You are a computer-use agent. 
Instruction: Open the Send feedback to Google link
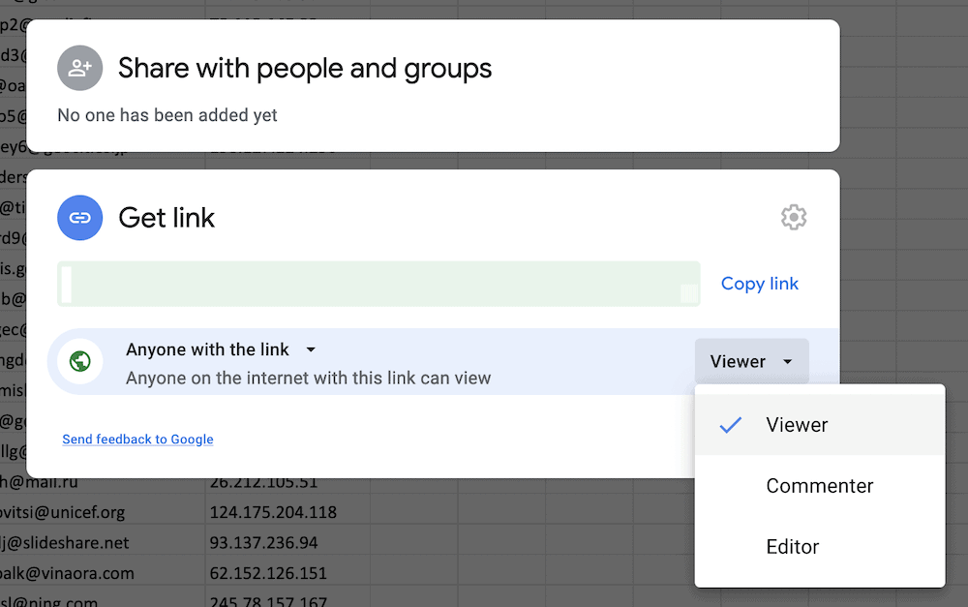[x=137, y=440]
